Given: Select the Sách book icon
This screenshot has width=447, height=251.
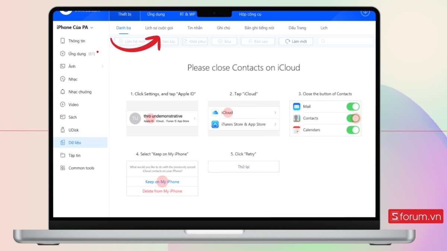Looking at the screenshot, I should [x=63, y=117].
